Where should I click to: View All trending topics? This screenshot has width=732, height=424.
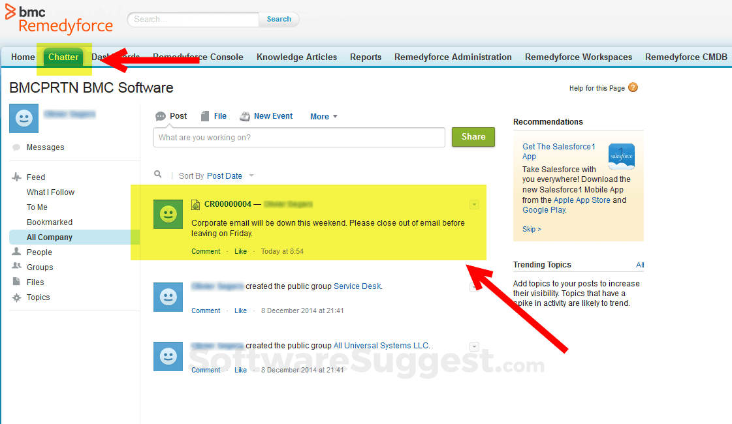640,265
